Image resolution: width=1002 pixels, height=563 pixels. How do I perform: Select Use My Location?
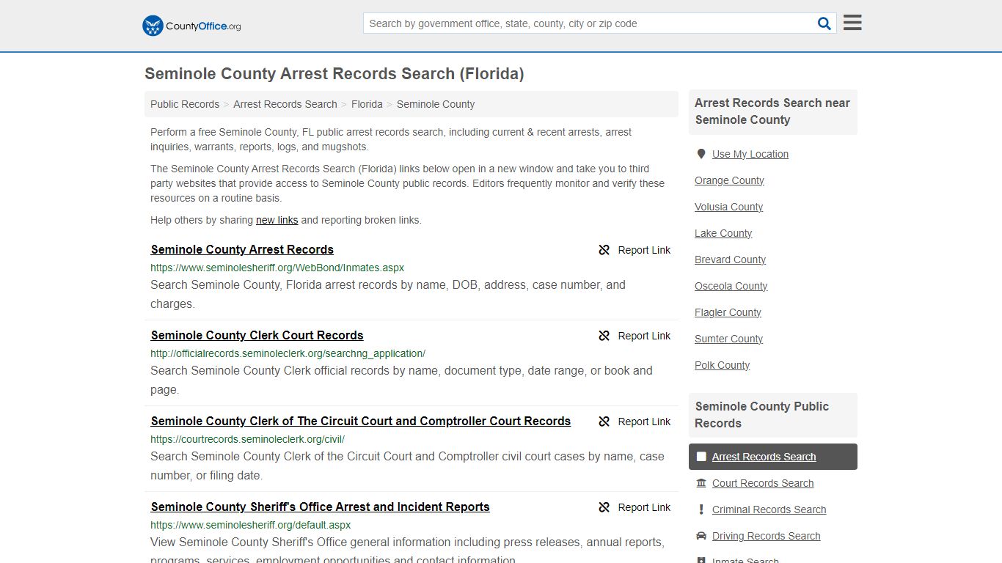(750, 154)
